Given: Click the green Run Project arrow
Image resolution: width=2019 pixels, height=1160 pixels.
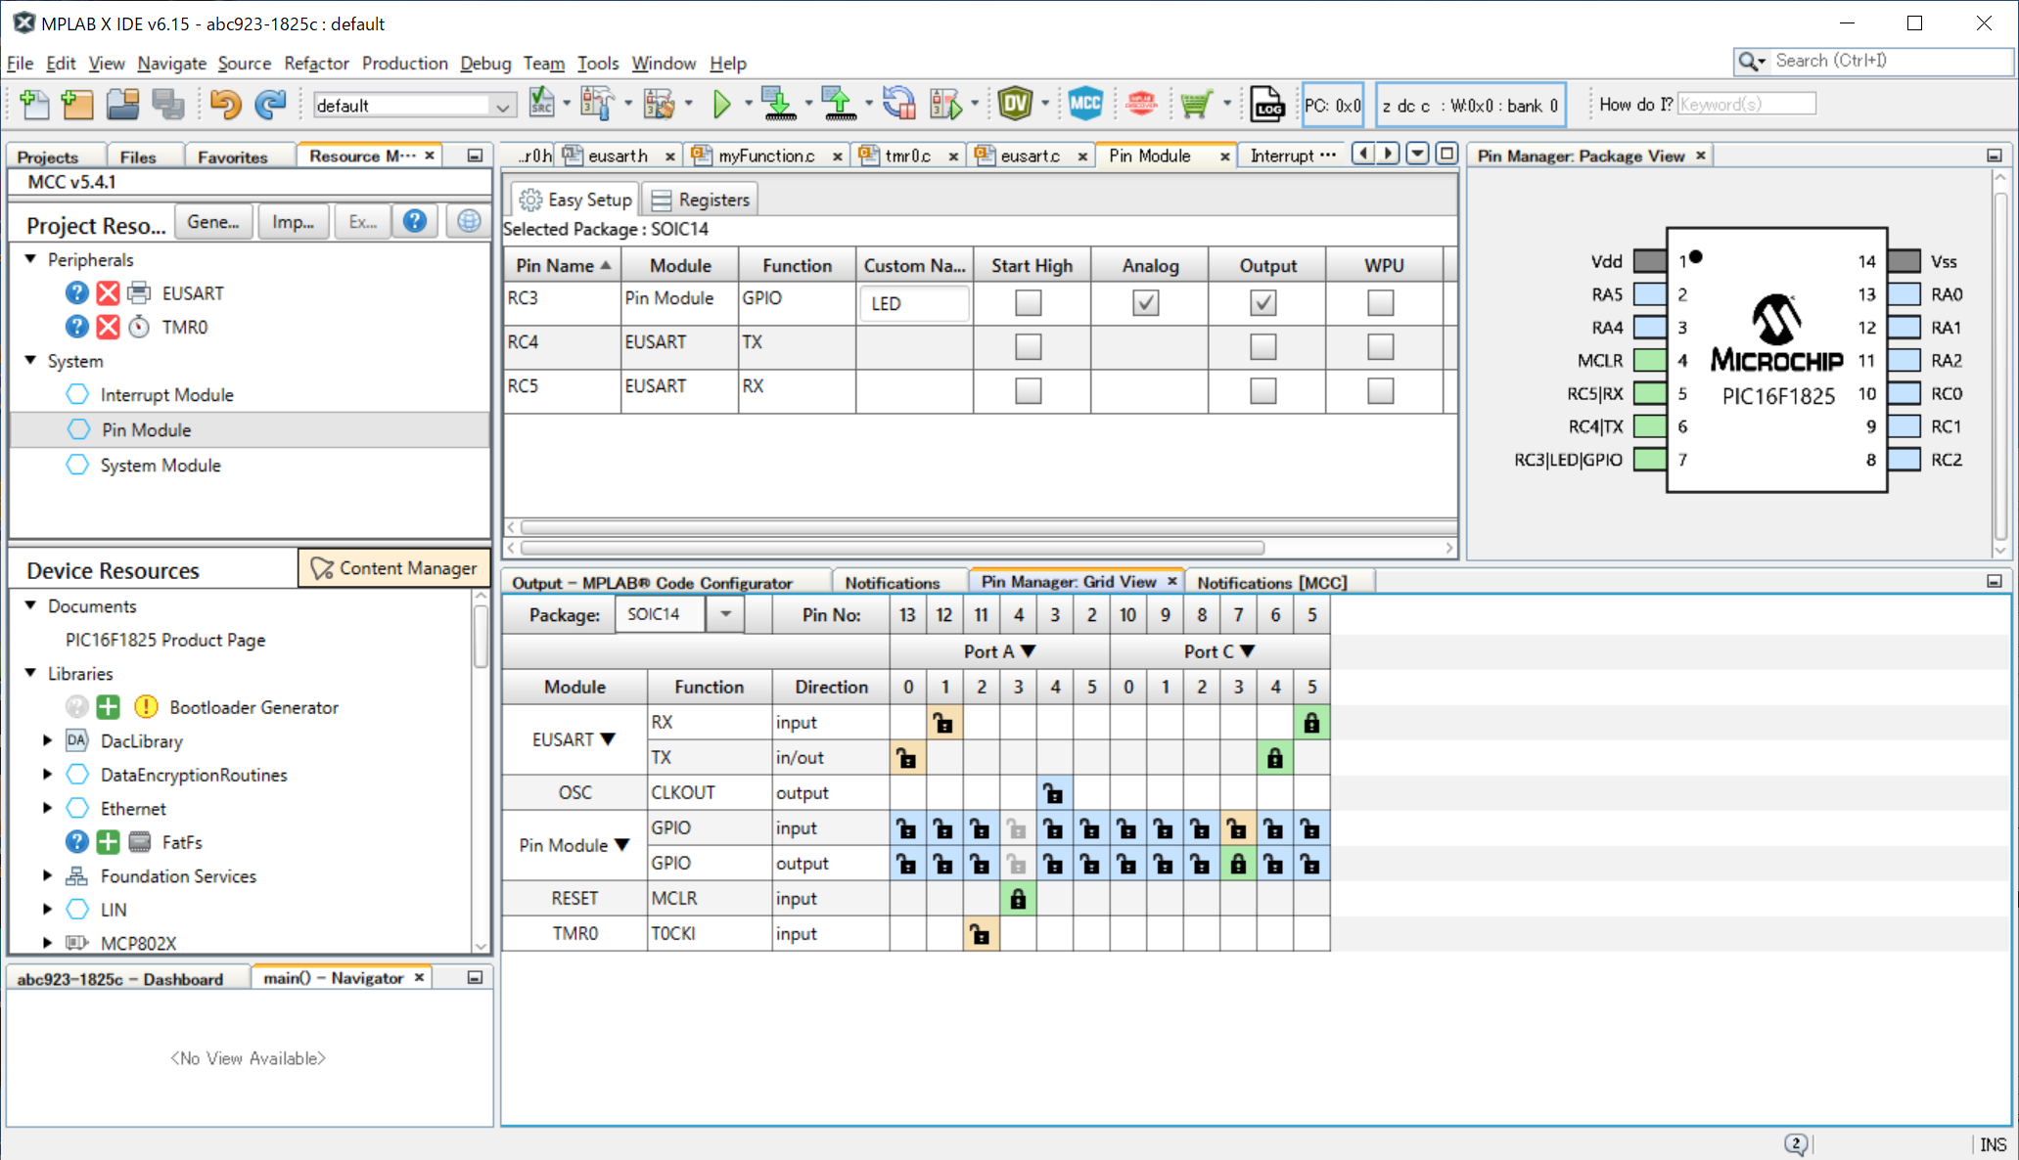Looking at the screenshot, I should tap(722, 105).
